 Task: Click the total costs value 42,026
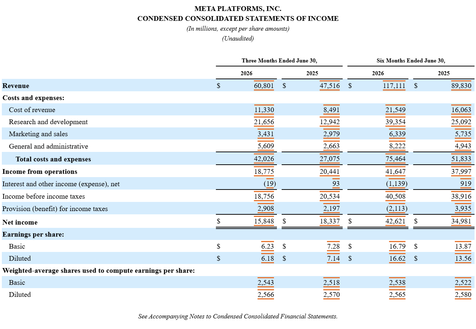pos(264,159)
